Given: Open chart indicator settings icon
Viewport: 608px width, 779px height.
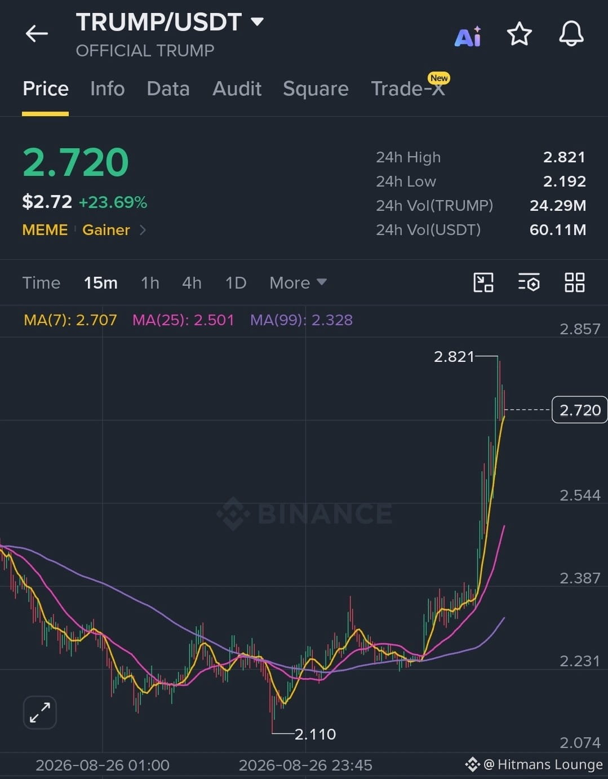Looking at the screenshot, I should coord(529,282).
